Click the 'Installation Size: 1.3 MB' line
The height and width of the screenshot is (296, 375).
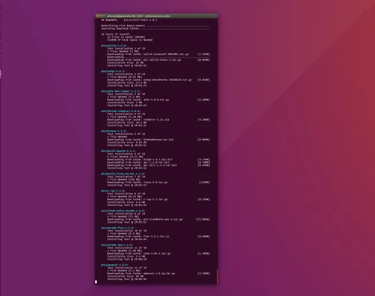(x=126, y=256)
